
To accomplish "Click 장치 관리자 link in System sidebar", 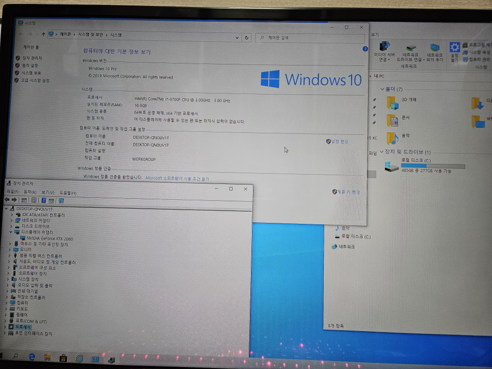I will (32, 58).
